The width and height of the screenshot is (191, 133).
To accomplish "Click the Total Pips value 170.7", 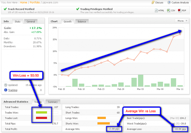I will 55,124.
